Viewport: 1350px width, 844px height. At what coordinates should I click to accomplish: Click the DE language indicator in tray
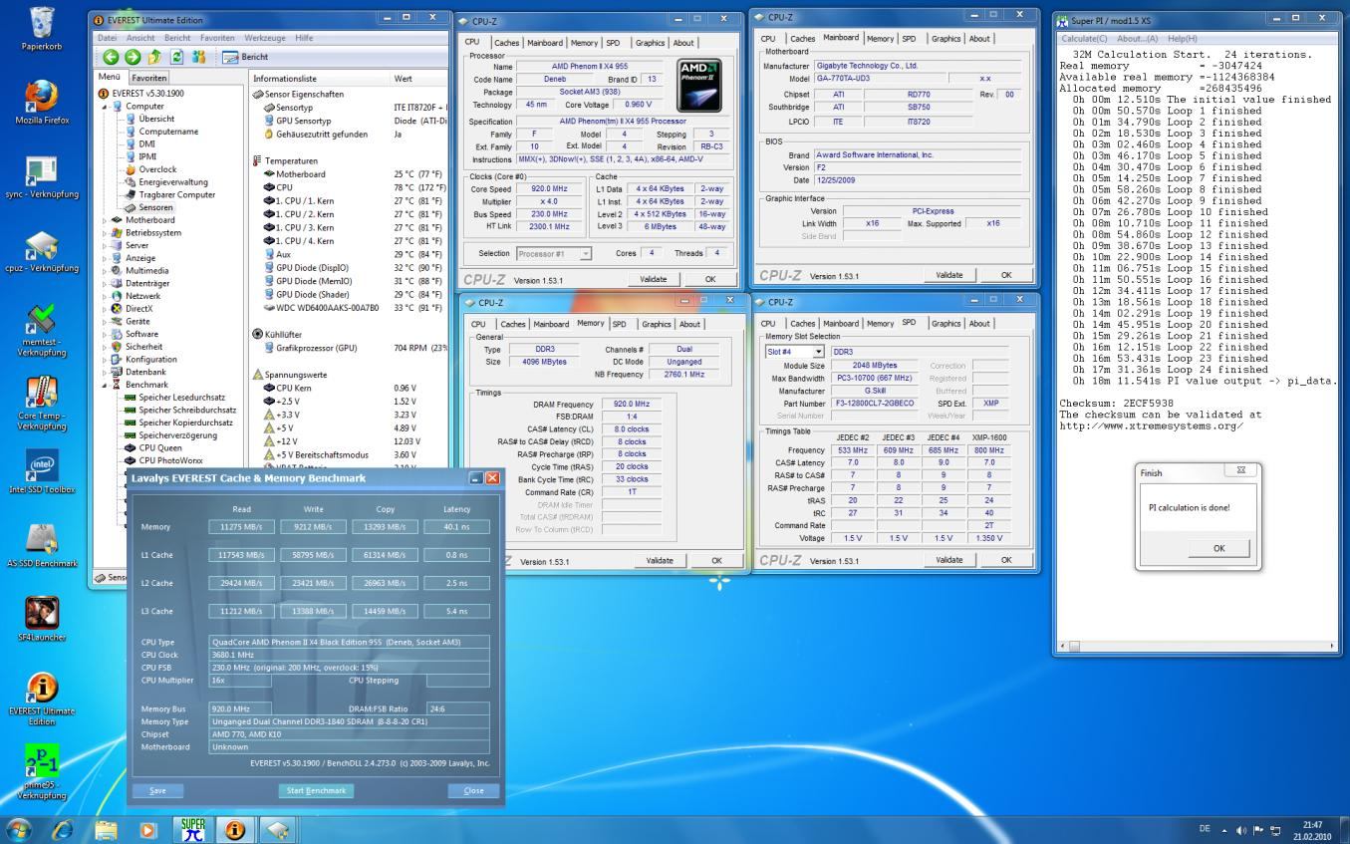(1204, 829)
